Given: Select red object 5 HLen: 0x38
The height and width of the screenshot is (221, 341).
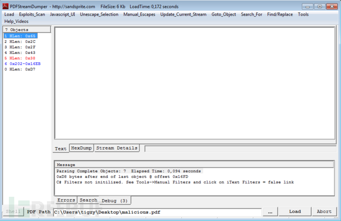Looking at the screenshot, I should [20, 58].
